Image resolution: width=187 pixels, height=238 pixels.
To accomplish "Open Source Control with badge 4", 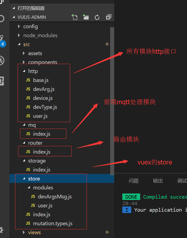I will pyautogui.click(x=2, y=40).
